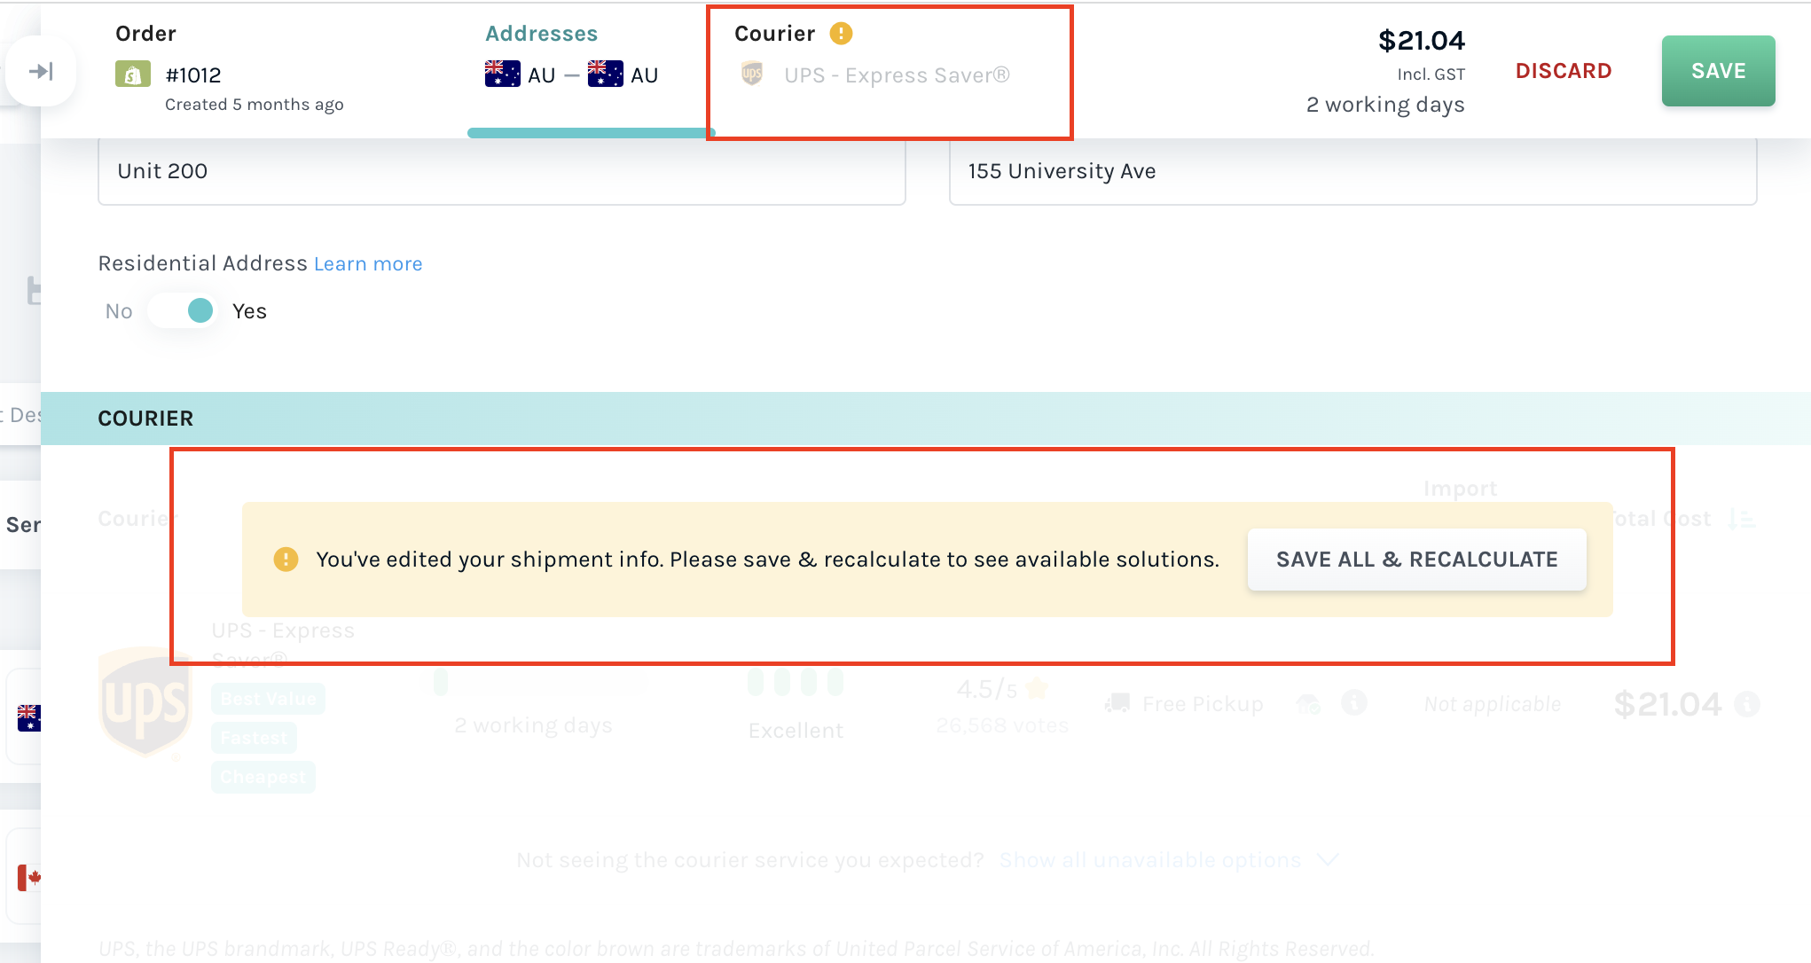The image size is (1811, 963).
Task: Open the info tooltip beside the $21.04 price
Action: pyautogui.click(x=1748, y=704)
